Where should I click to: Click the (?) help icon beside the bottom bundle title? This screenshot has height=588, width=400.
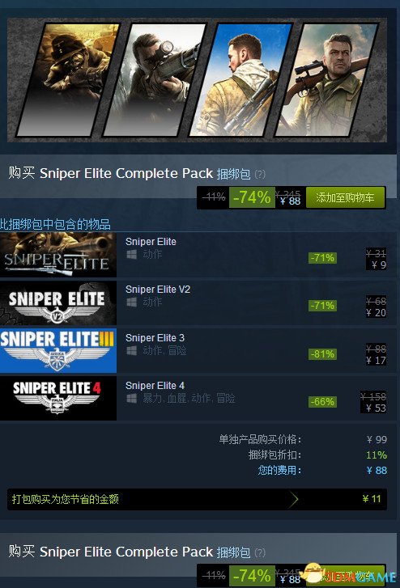pos(260,552)
